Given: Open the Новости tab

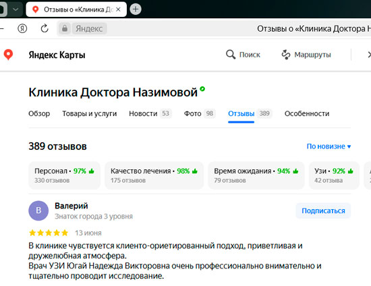Looking at the screenshot, I should (150, 113).
